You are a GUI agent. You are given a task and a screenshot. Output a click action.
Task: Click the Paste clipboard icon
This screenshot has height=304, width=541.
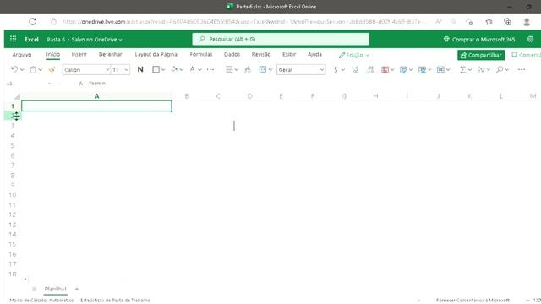[x=33, y=69]
